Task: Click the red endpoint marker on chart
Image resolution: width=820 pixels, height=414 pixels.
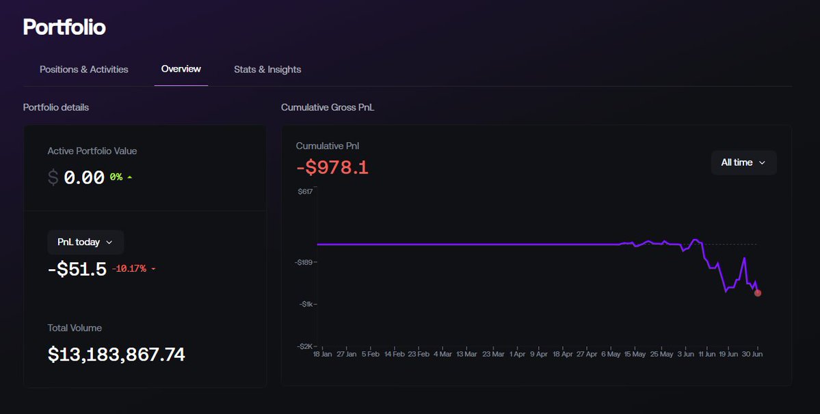Action: (x=758, y=293)
